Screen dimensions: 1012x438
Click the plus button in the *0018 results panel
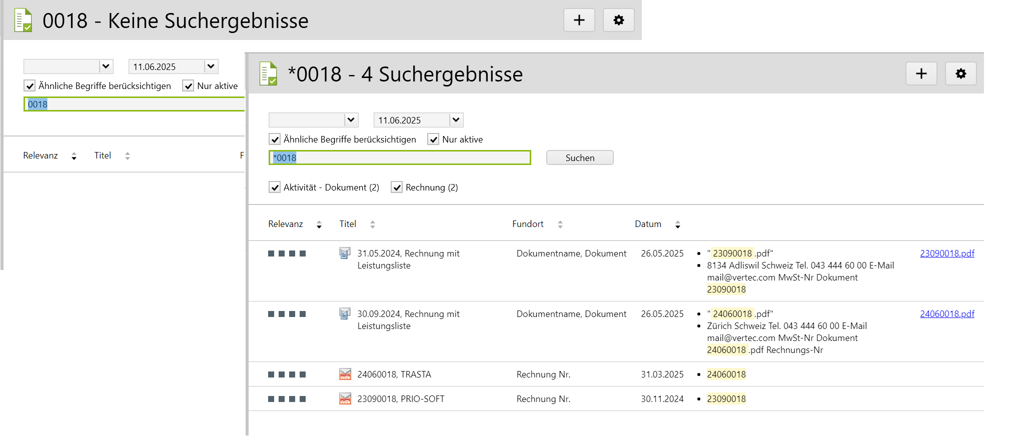tap(921, 74)
